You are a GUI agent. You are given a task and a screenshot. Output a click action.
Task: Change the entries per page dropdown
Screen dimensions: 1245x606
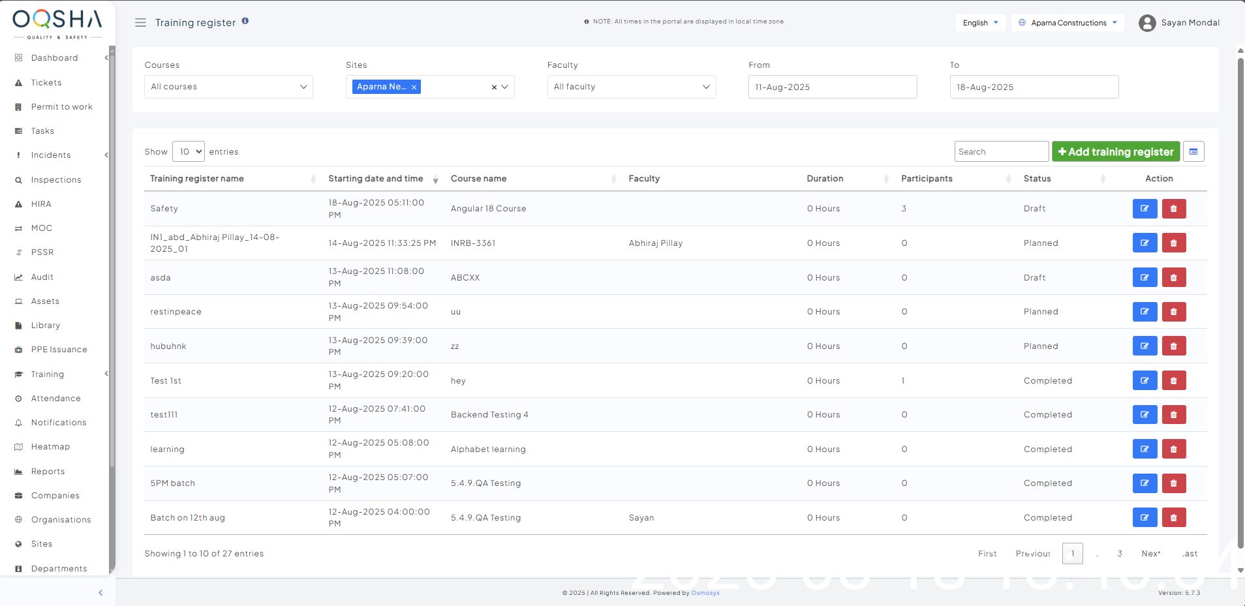pos(189,152)
